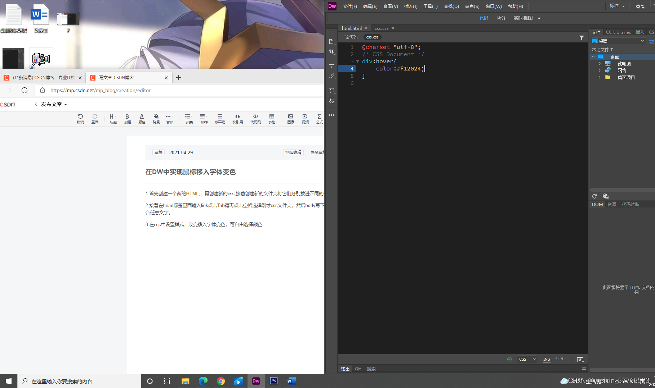This screenshot has width=655, height=388.
Task: Click the preview icon in Dreamweaver status bar
Action: tap(580, 359)
